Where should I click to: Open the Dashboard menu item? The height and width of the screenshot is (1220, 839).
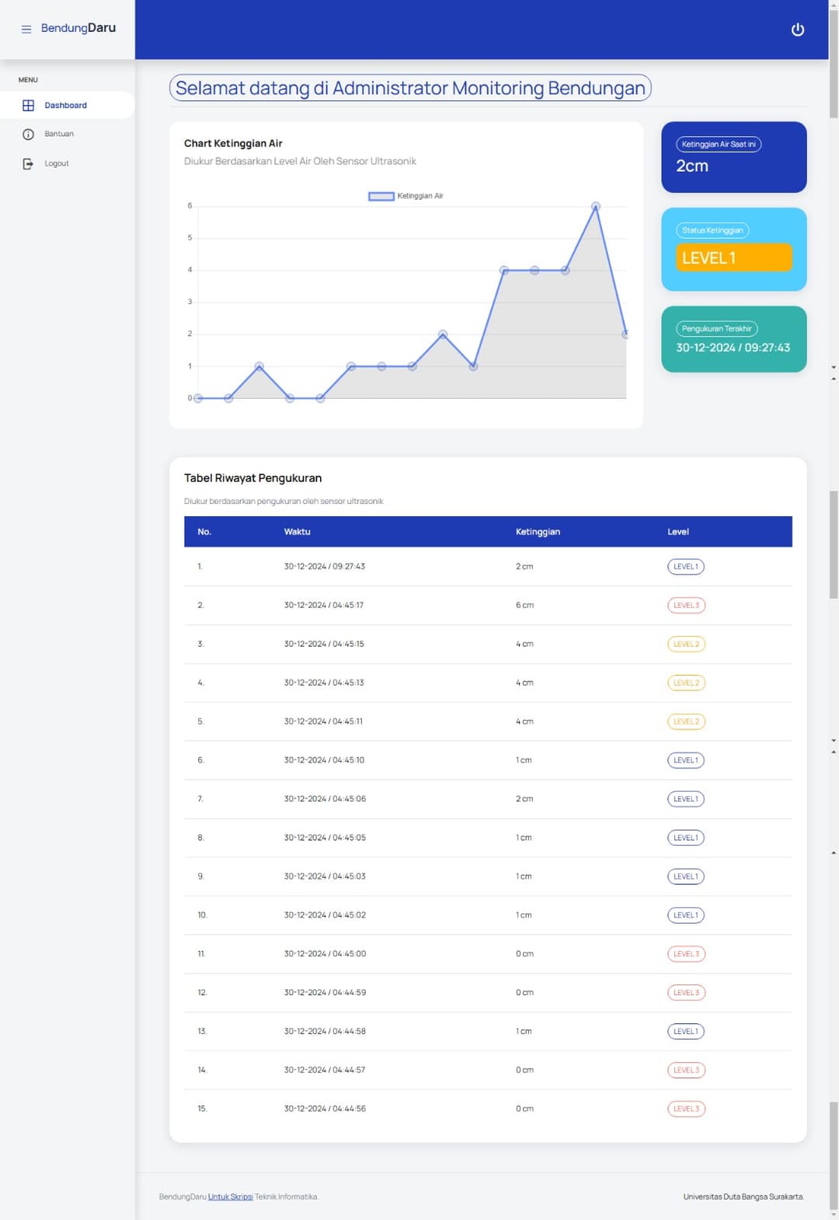[65, 106]
